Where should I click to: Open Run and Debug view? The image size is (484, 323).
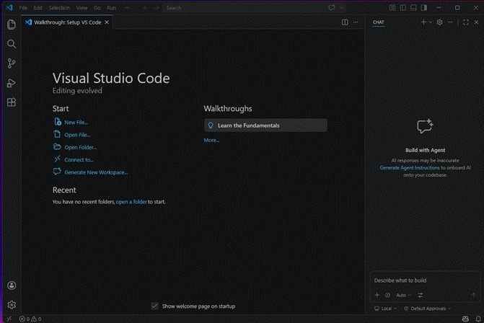tap(12, 83)
